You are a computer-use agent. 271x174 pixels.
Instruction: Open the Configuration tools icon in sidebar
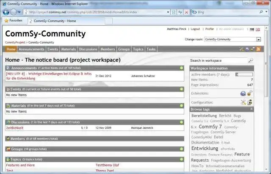coord(243,102)
